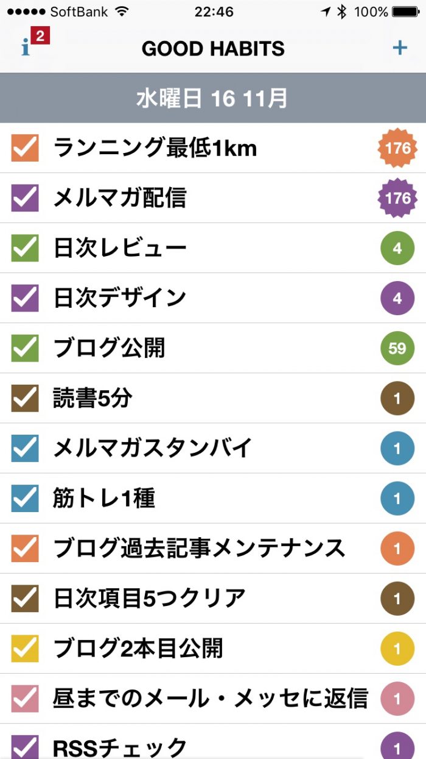This screenshot has width=426, height=759.
Task: Uncheck the 日次レビュー checkbox
Action: click(x=25, y=248)
